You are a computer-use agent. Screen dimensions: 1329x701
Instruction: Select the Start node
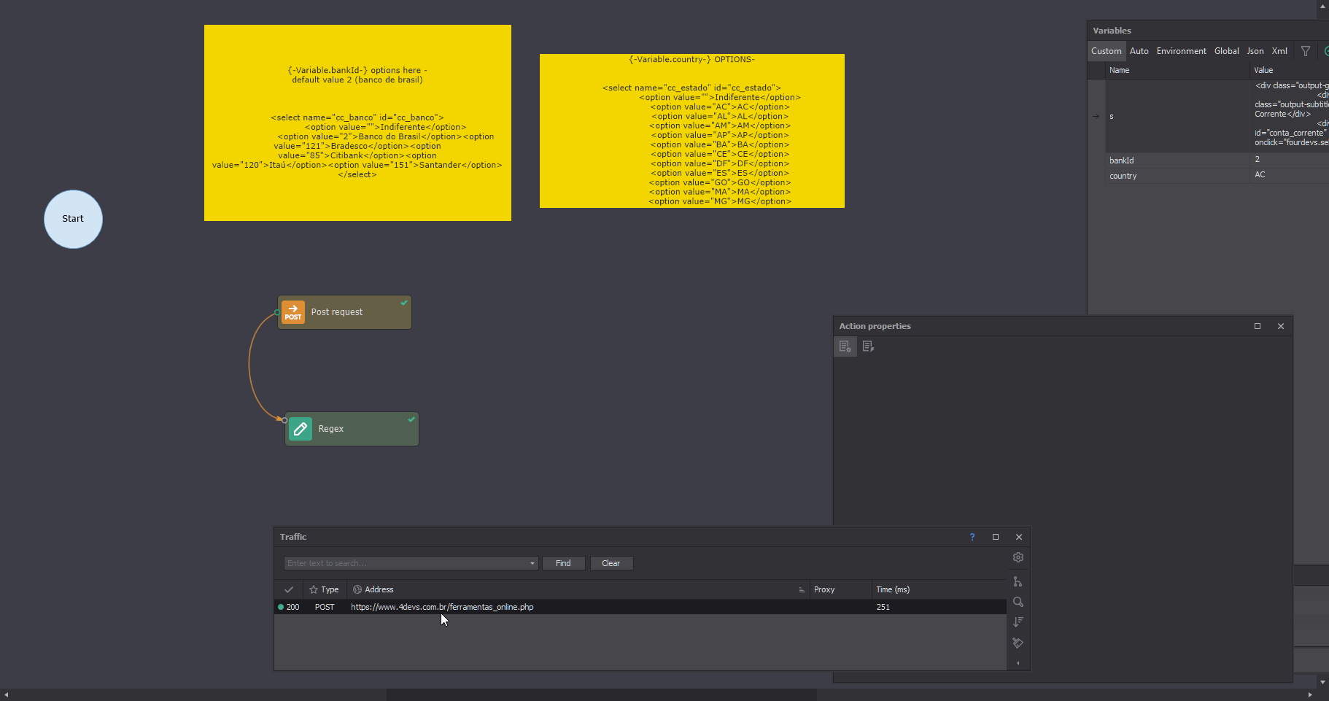tap(73, 219)
